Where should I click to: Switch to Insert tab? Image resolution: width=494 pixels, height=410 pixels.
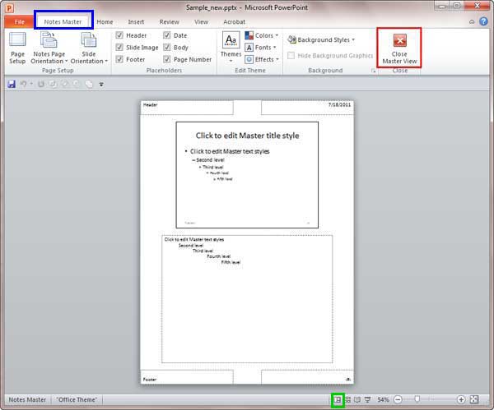[x=136, y=21]
